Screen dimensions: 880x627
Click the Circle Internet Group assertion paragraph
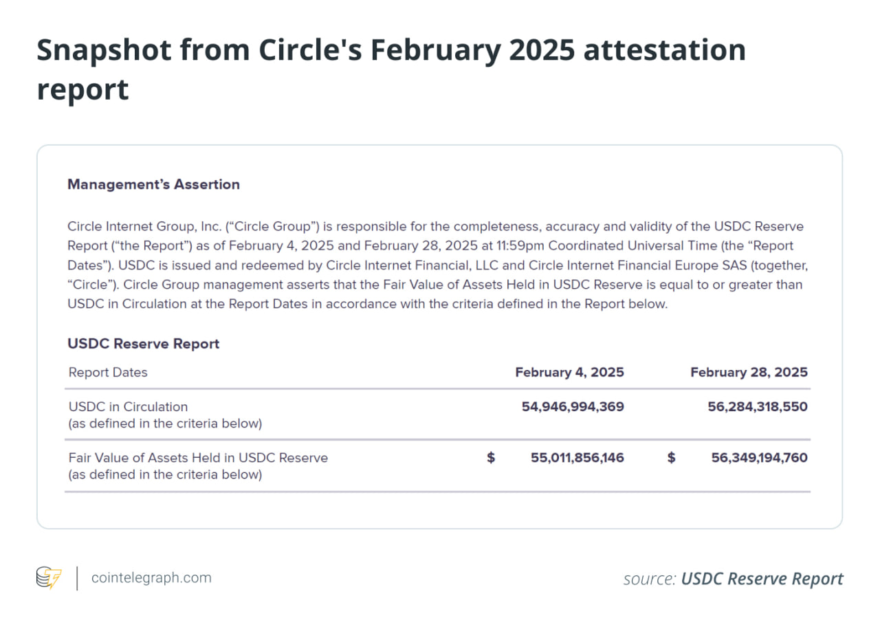434,265
